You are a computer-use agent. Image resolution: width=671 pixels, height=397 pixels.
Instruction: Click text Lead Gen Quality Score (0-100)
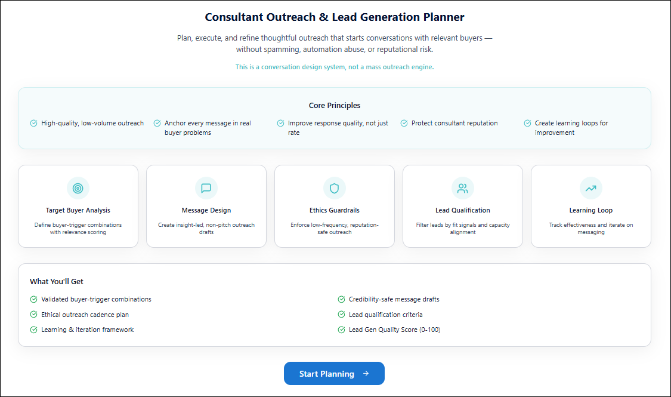[395, 330]
